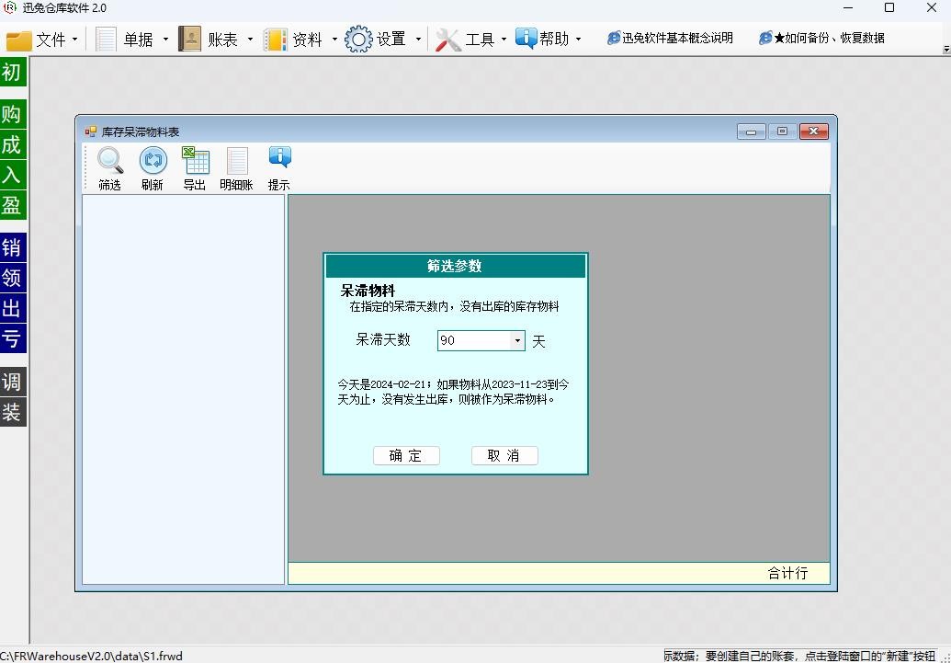This screenshot has width=951, height=663.
Task: Click the info bubble icon beside 帮助
Action: coord(526,39)
